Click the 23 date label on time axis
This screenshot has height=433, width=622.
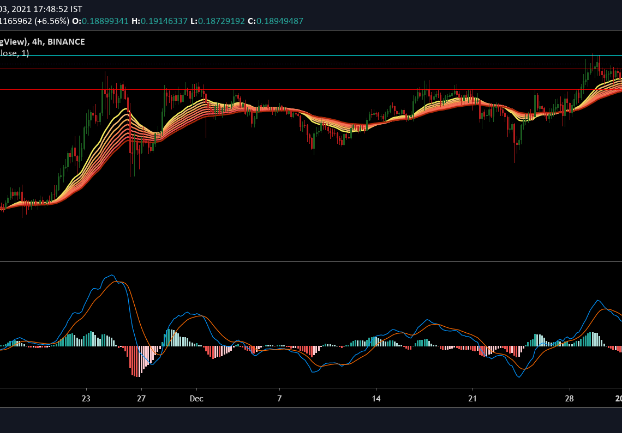[x=86, y=398]
